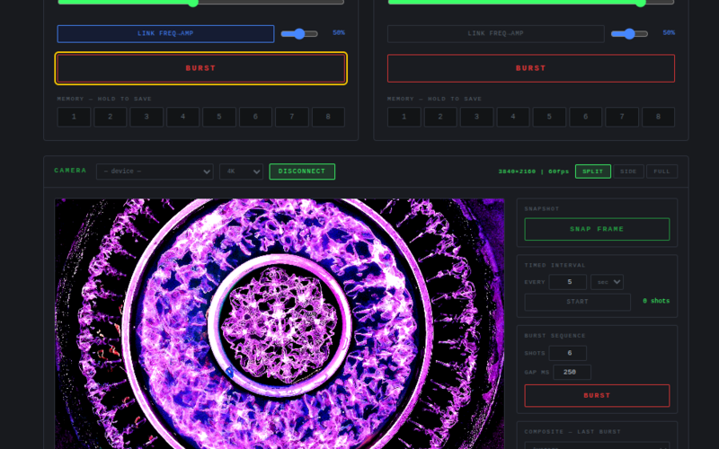Fire the left panel BURST button
Viewport: 719px width, 449px height.
pos(200,68)
